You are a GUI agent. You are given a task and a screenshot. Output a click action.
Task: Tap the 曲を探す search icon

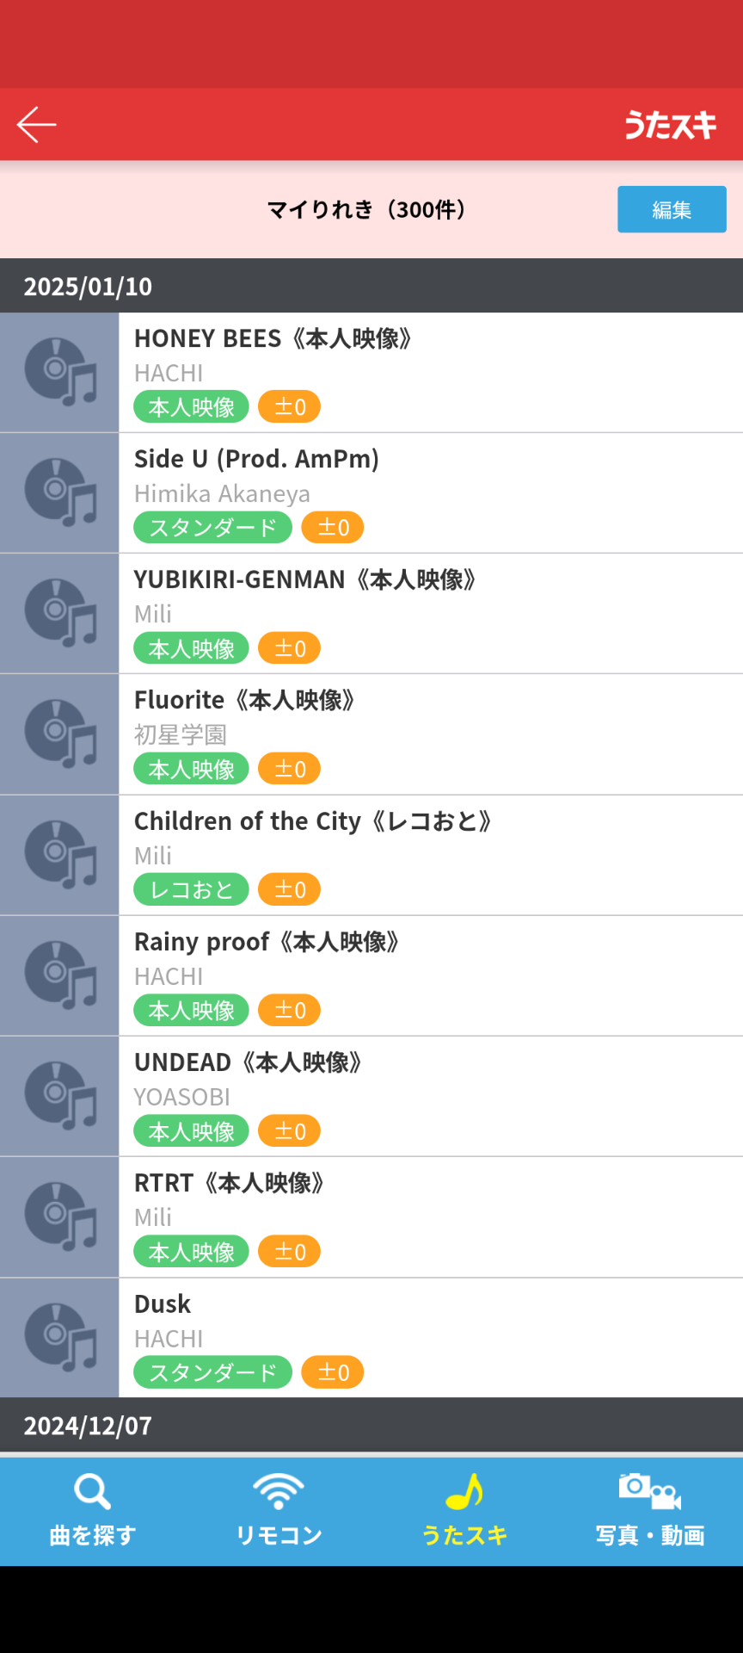pyautogui.click(x=92, y=1492)
